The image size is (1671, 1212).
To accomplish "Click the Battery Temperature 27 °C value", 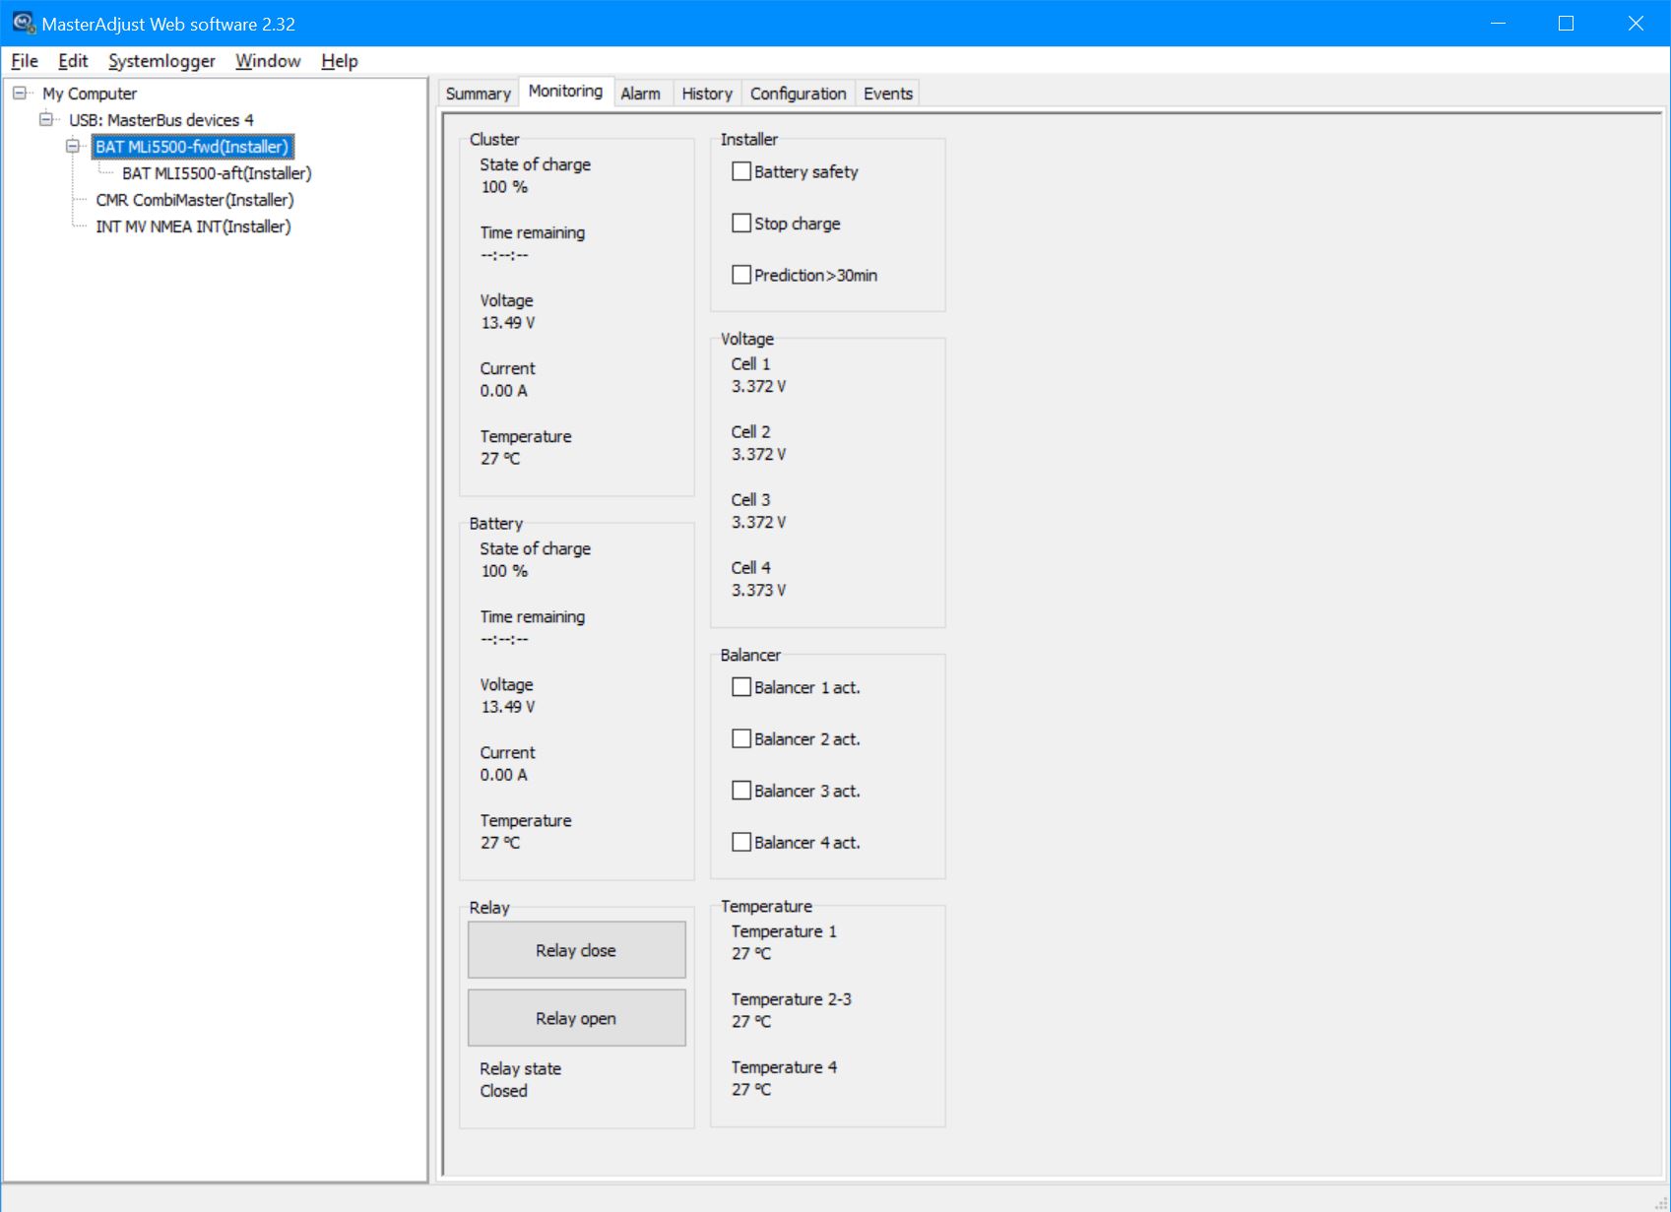I will pyautogui.click(x=500, y=843).
